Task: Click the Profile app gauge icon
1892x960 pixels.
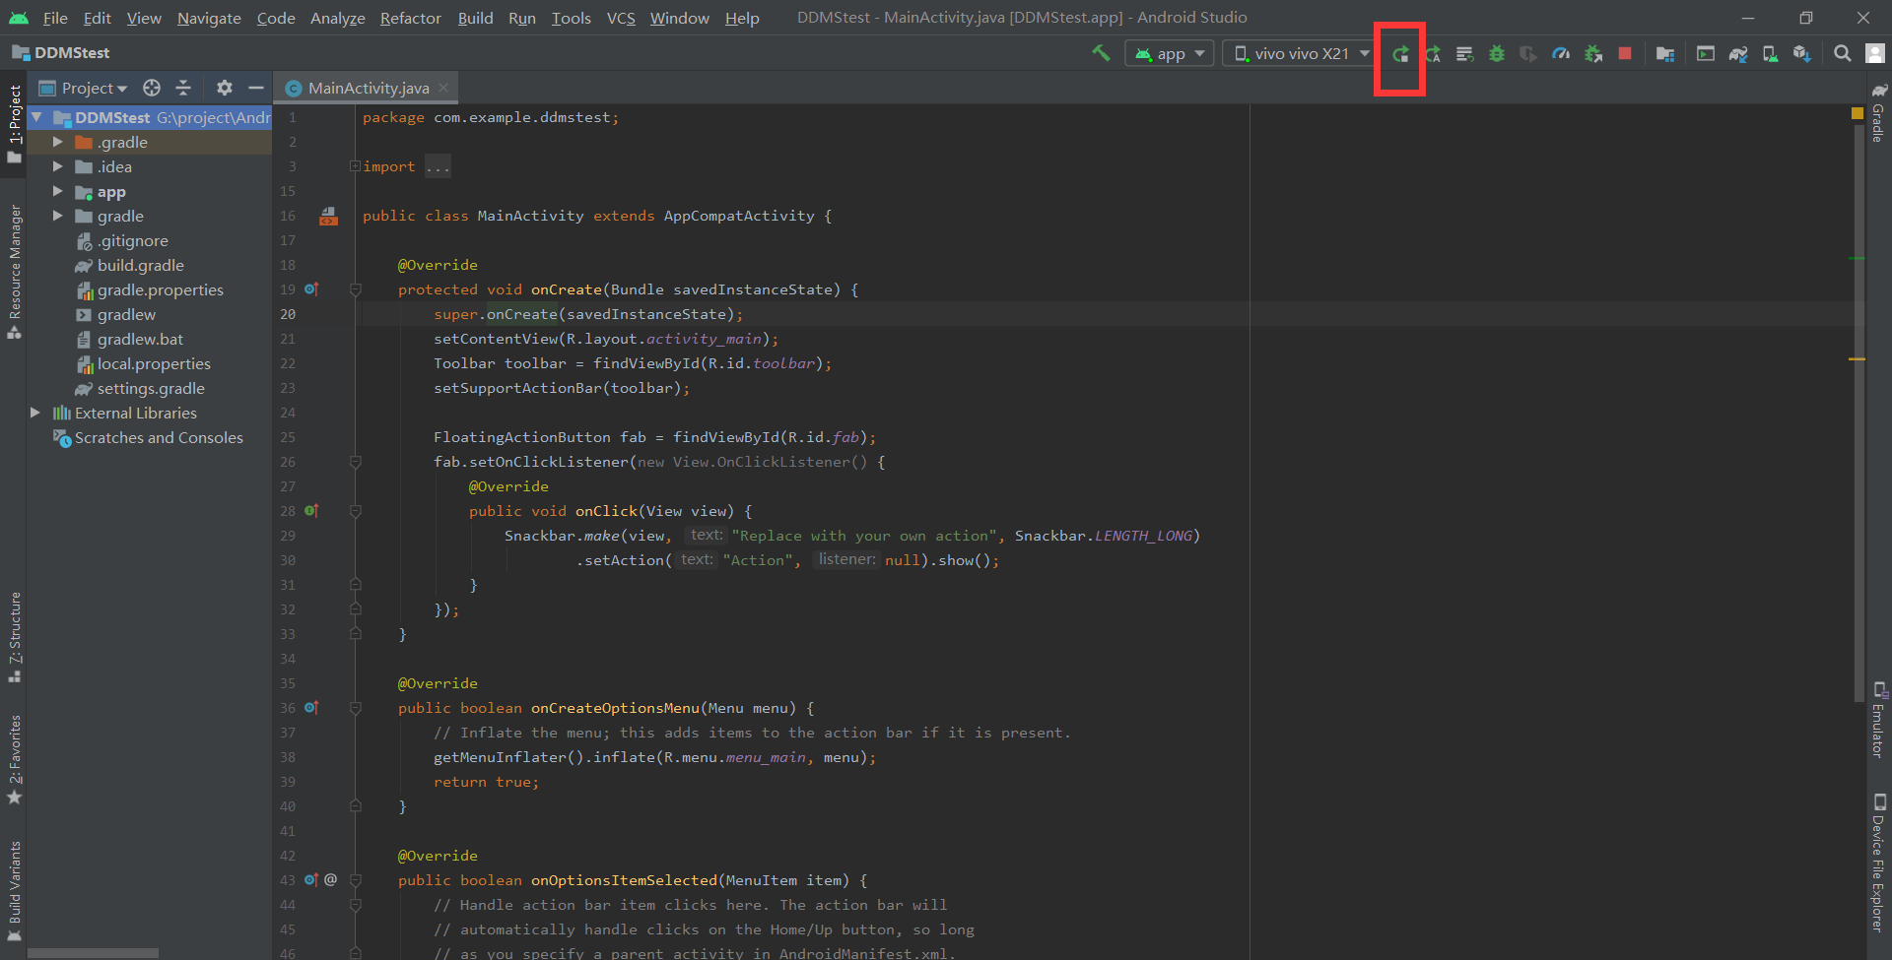Action: (x=1561, y=54)
